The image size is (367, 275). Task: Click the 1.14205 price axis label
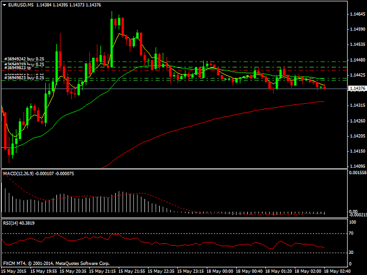pos(358,136)
